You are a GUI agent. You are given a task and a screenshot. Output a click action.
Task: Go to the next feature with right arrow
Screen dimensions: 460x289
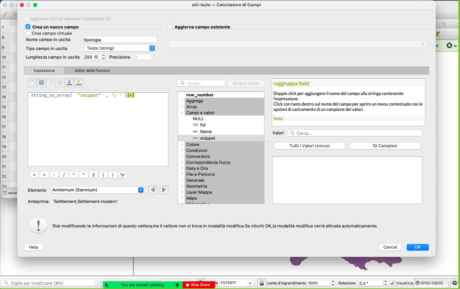(x=164, y=190)
